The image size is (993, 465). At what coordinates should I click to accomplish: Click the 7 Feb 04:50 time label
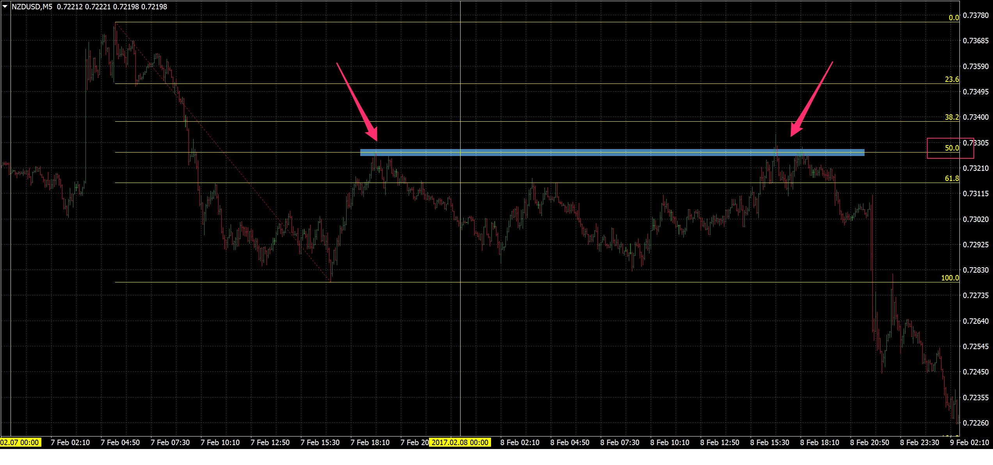click(x=120, y=442)
